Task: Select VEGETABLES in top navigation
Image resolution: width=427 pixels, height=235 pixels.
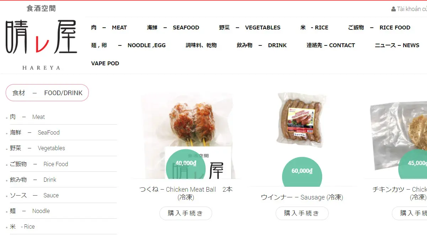Action: click(250, 27)
